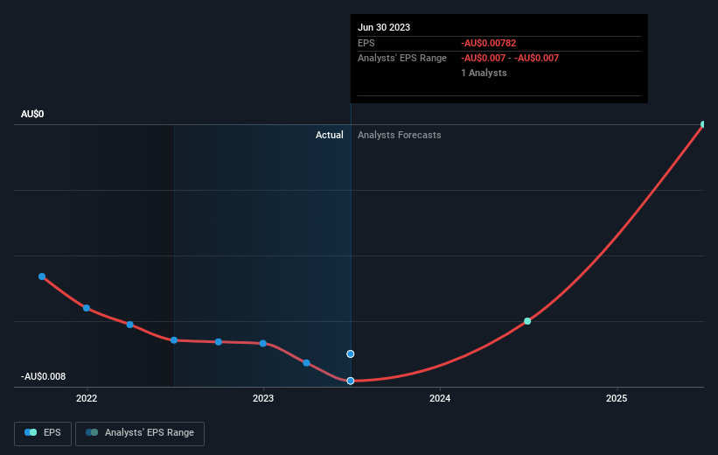The width and height of the screenshot is (718, 455).
Task: Click the '1 Analysts' text in tooltip
Action: (484, 73)
